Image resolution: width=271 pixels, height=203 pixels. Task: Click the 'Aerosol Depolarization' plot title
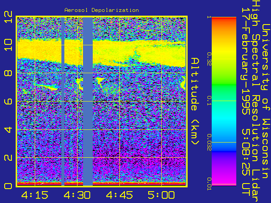(x=102, y=10)
